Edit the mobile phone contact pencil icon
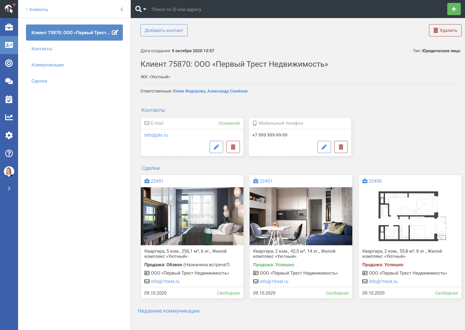 click(324, 147)
